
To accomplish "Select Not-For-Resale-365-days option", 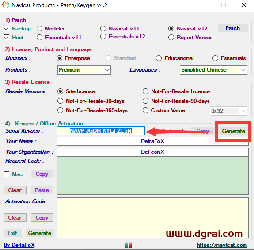I will tap(60, 110).
